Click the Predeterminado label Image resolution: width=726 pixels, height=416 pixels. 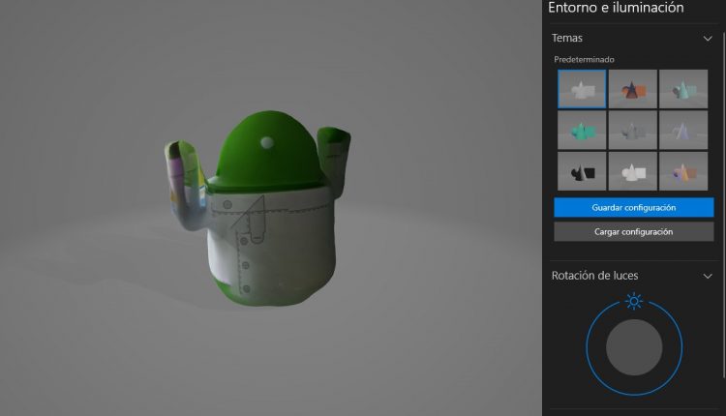(584, 59)
